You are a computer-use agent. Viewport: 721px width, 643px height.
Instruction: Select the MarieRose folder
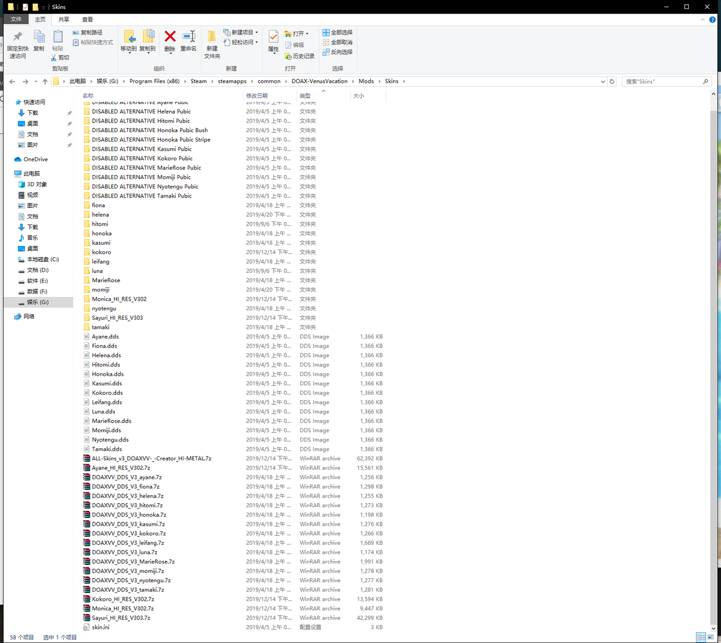tap(106, 280)
